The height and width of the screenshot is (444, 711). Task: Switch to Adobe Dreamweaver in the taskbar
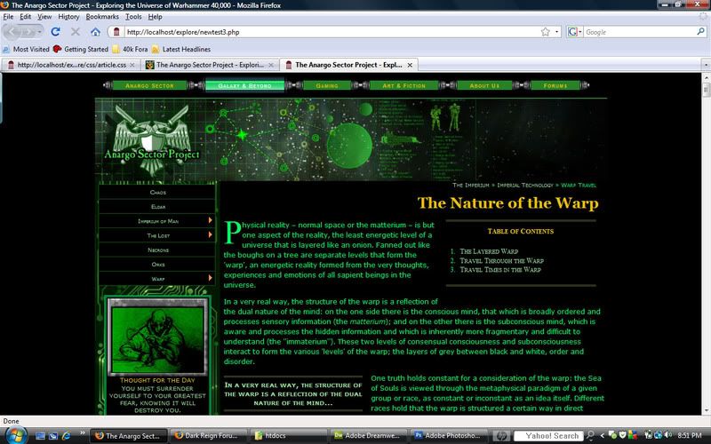point(368,435)
